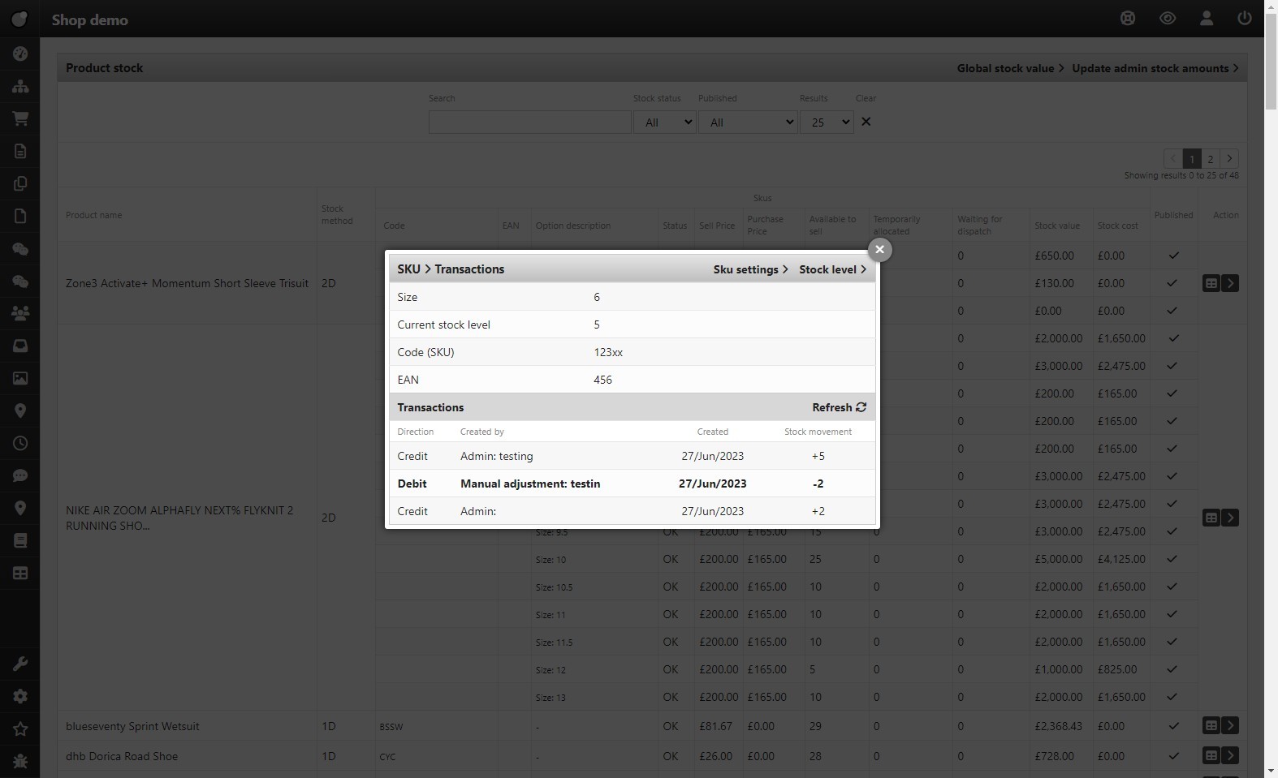Expand the Results per page dropdown
Image resolution: width=1278 pixels, height=778 pixels.
827,123
